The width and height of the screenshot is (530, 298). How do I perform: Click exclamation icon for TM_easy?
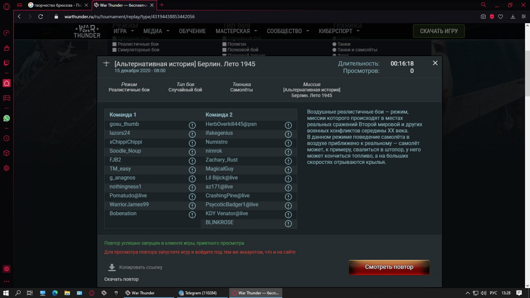pos(192,170)
